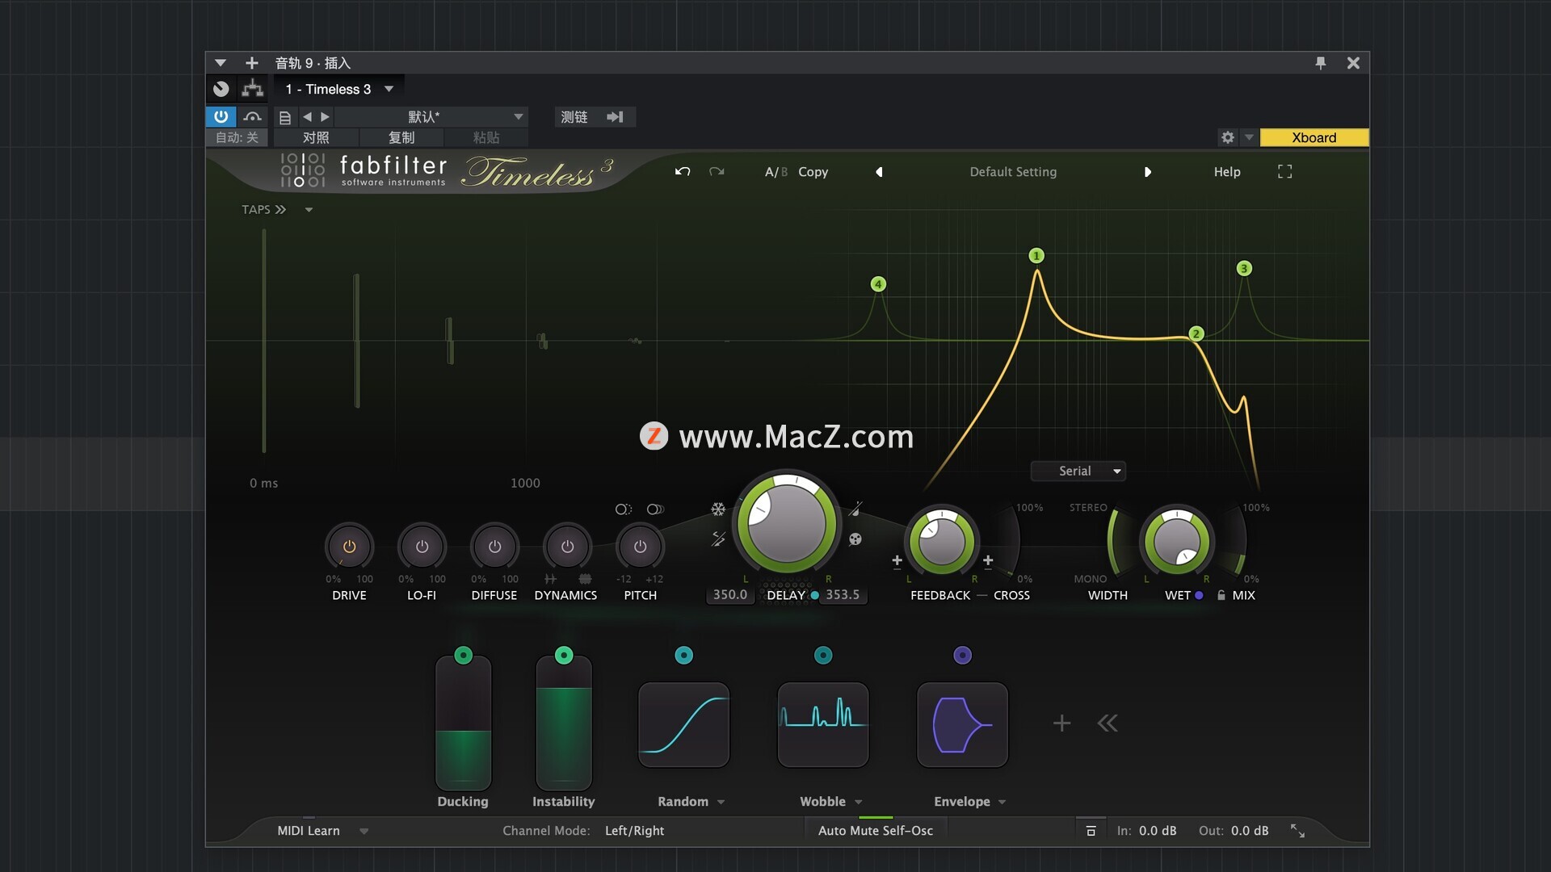1551x872 pixels.
Task: Toggle the blue plugin power button
Action: coord(221,116)
